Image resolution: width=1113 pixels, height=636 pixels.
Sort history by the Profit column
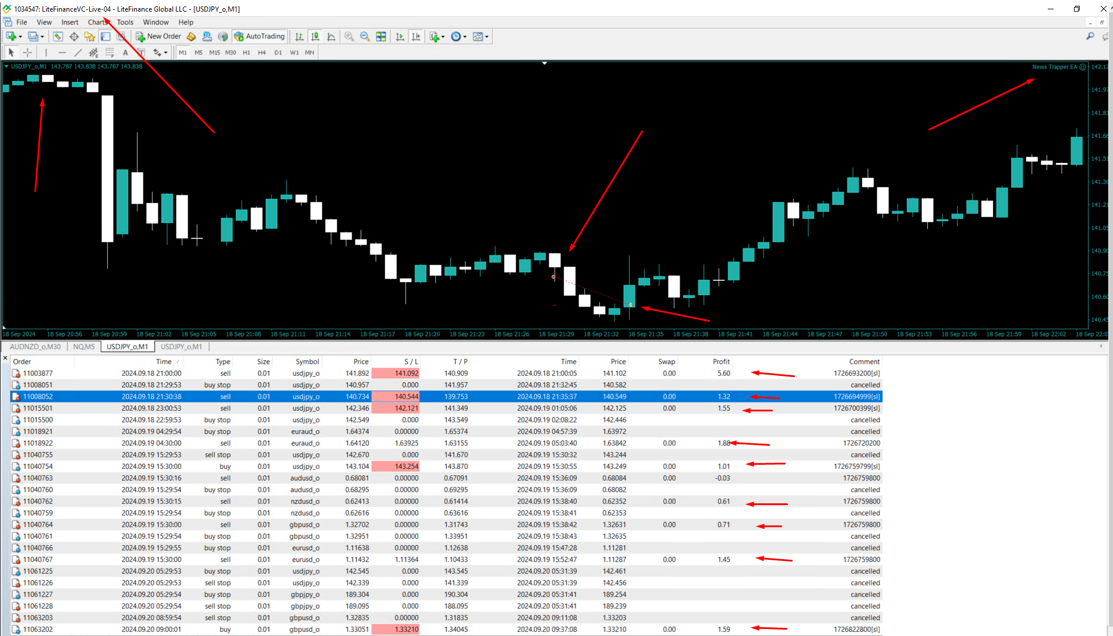coord(721,361)
